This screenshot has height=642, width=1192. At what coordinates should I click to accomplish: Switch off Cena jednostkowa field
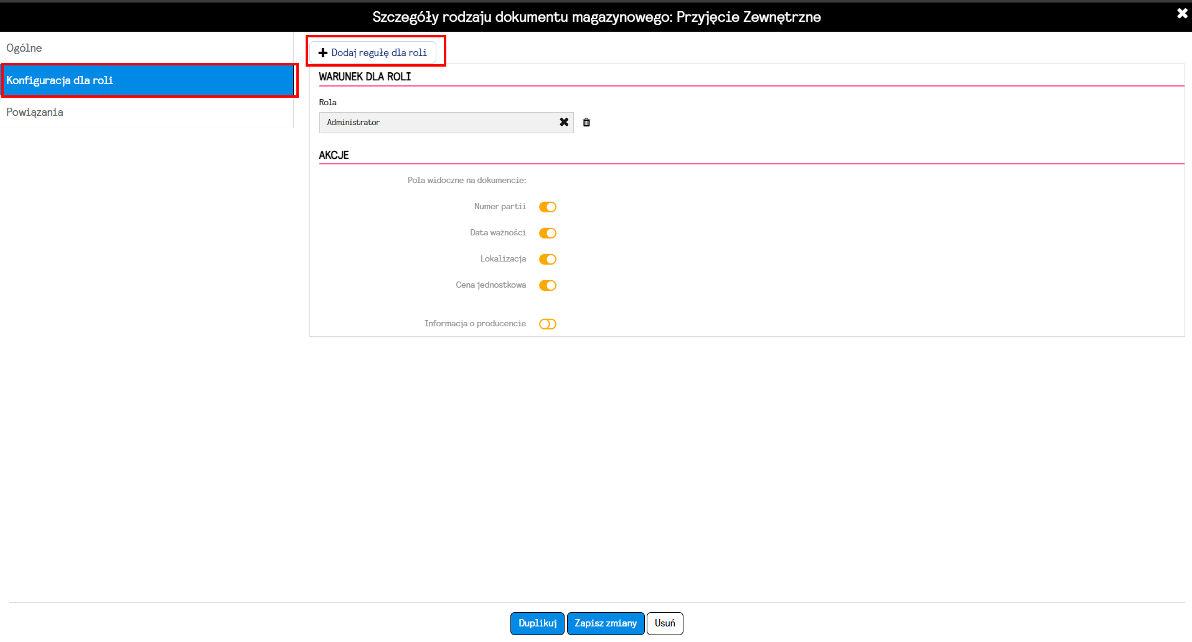[548, 285]
